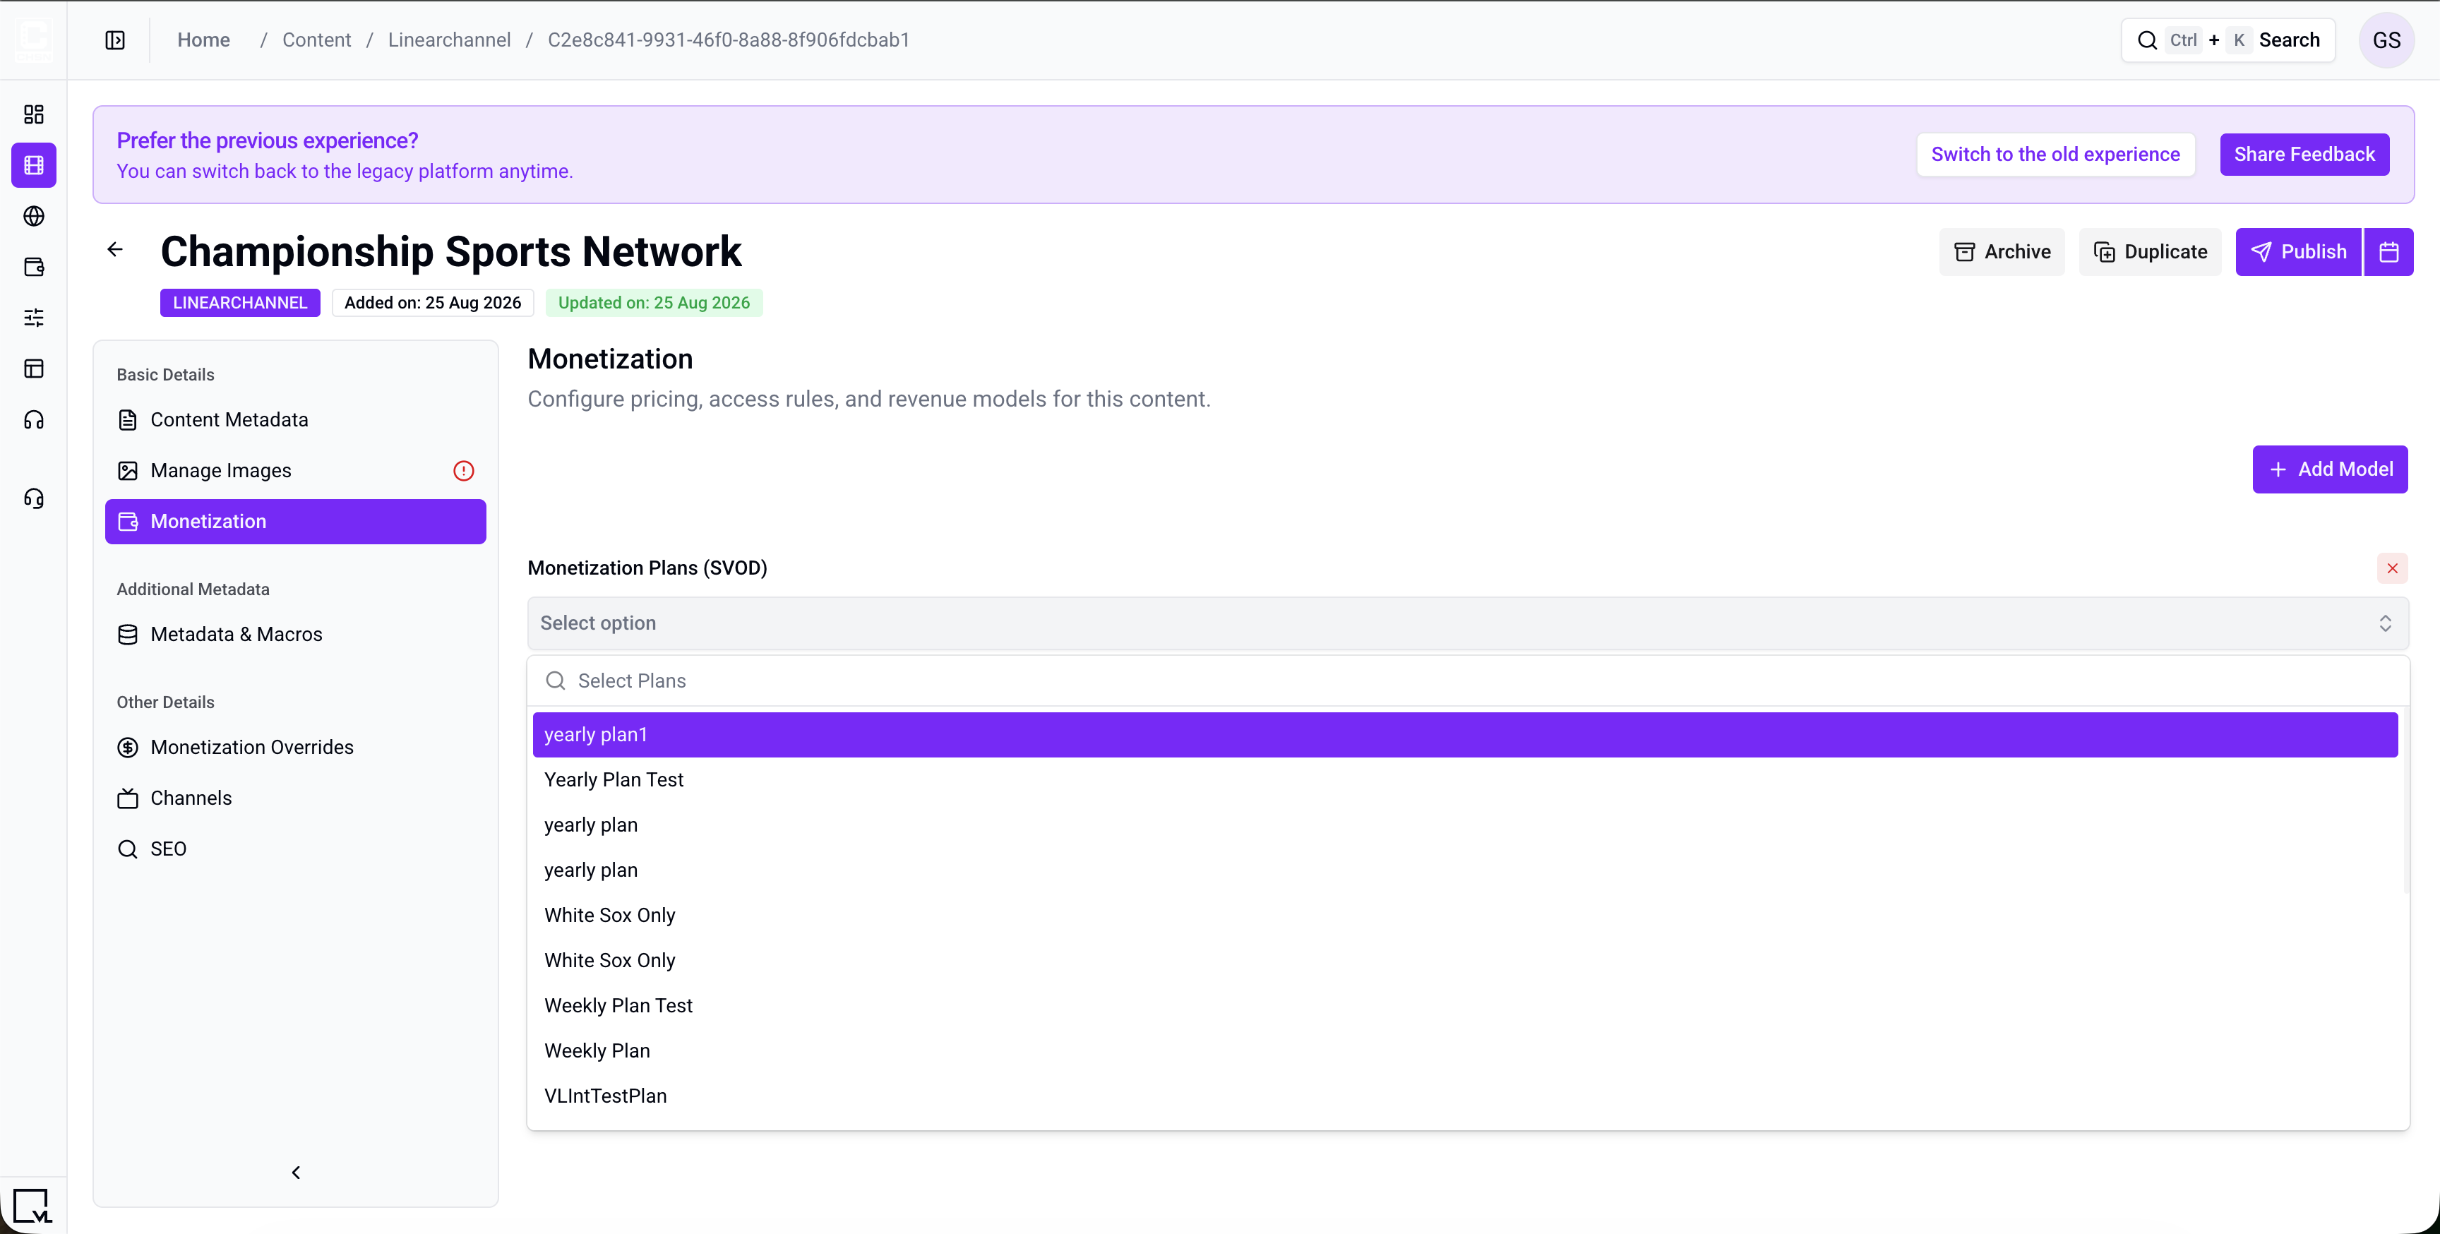Toggle the sidebar panel icon
The width and height of the screenshot is (2440, 1234).
point(114,40)
